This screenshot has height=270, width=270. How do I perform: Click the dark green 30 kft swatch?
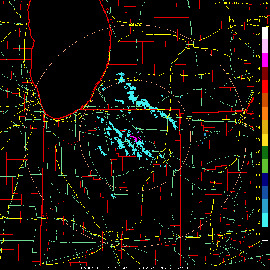pyautogui.click(x=265, y=153)
